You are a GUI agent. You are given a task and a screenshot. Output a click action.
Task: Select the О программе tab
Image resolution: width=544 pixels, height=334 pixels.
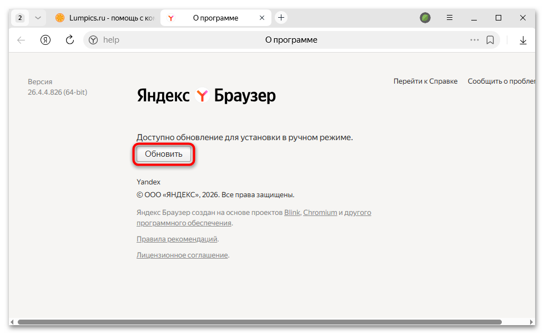[215, 18]
